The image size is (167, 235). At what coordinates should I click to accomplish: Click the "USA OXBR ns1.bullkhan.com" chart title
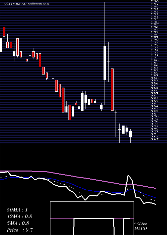pyautogui.click(x=26, y=4)
